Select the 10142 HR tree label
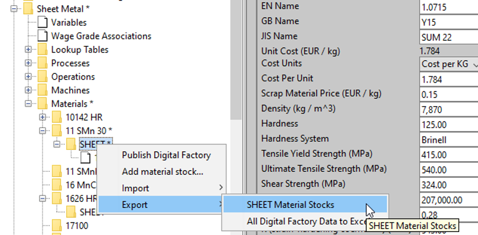478x235 pixels. coord(84,117)
